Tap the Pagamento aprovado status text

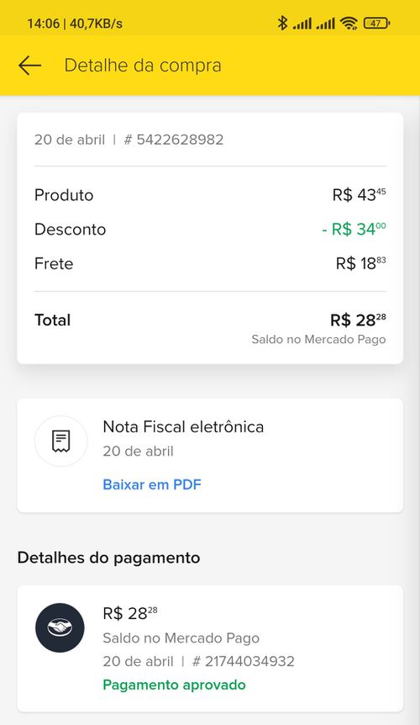click(174, 685)
